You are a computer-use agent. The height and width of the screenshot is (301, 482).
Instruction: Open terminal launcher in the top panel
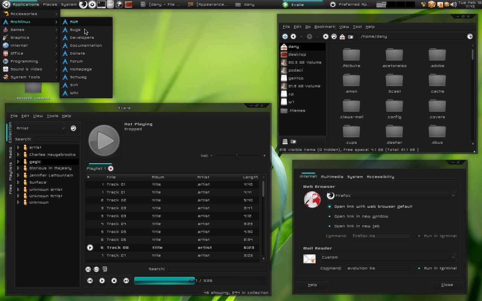tap(101, 5)
